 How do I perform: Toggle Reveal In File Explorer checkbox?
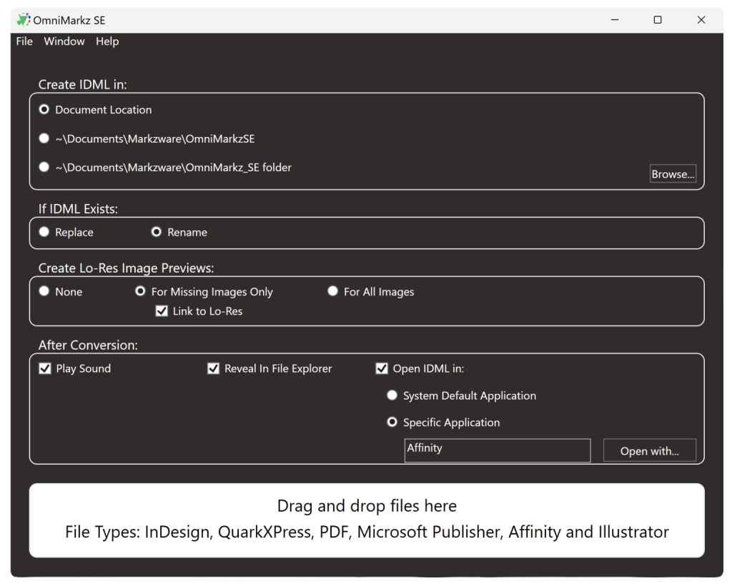click(x=213, y=369)
